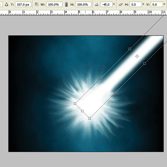
Task: Click the horizontal skew H field
Action: [136, 5]
